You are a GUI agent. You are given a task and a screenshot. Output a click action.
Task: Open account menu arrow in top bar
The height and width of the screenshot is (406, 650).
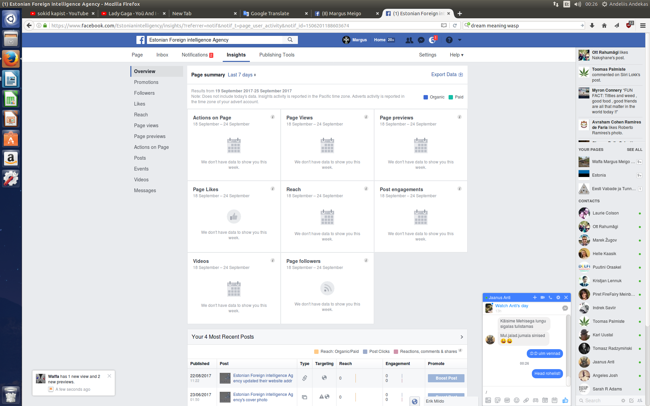(459, 40)
